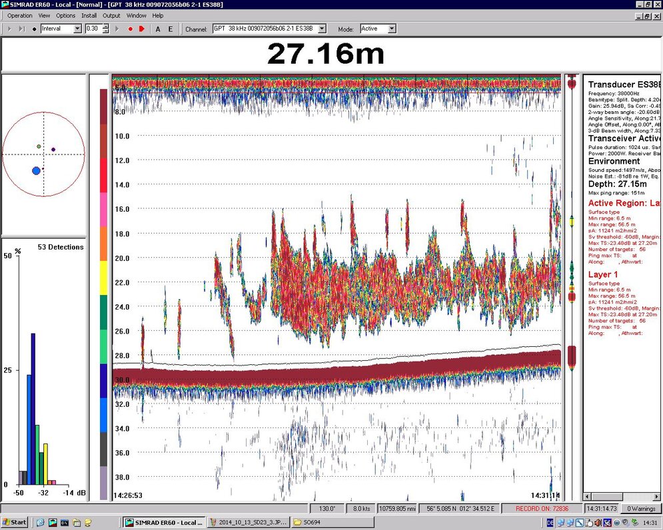This screenshot has width=663, height=530.
Task: Open the Operation menu
Action: point(19,15)
